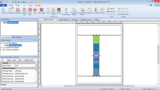This screenshot has width=160, height=90.
Task: Click the purple lithology band in the log
Action: pos(96,55)
